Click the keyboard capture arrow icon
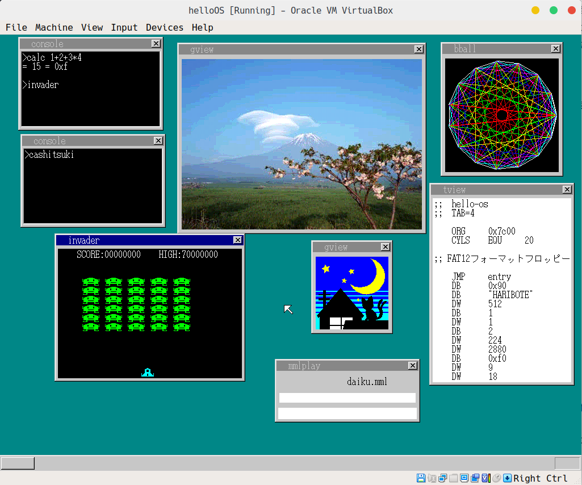This screenshot has width=582, height=485. coord(508,478)
